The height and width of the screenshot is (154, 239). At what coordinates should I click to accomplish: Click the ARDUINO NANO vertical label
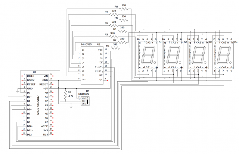38,105
